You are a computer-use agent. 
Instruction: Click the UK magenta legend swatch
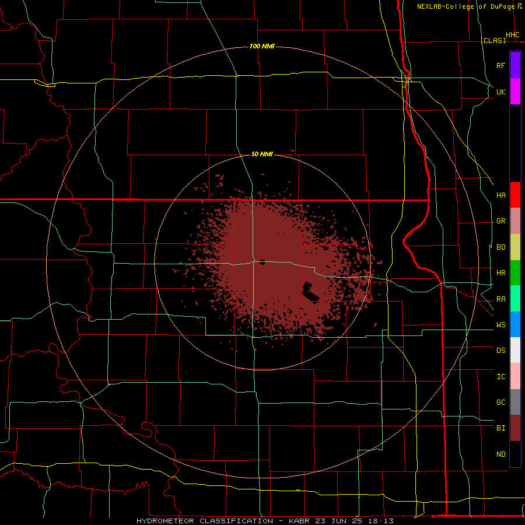515,92
